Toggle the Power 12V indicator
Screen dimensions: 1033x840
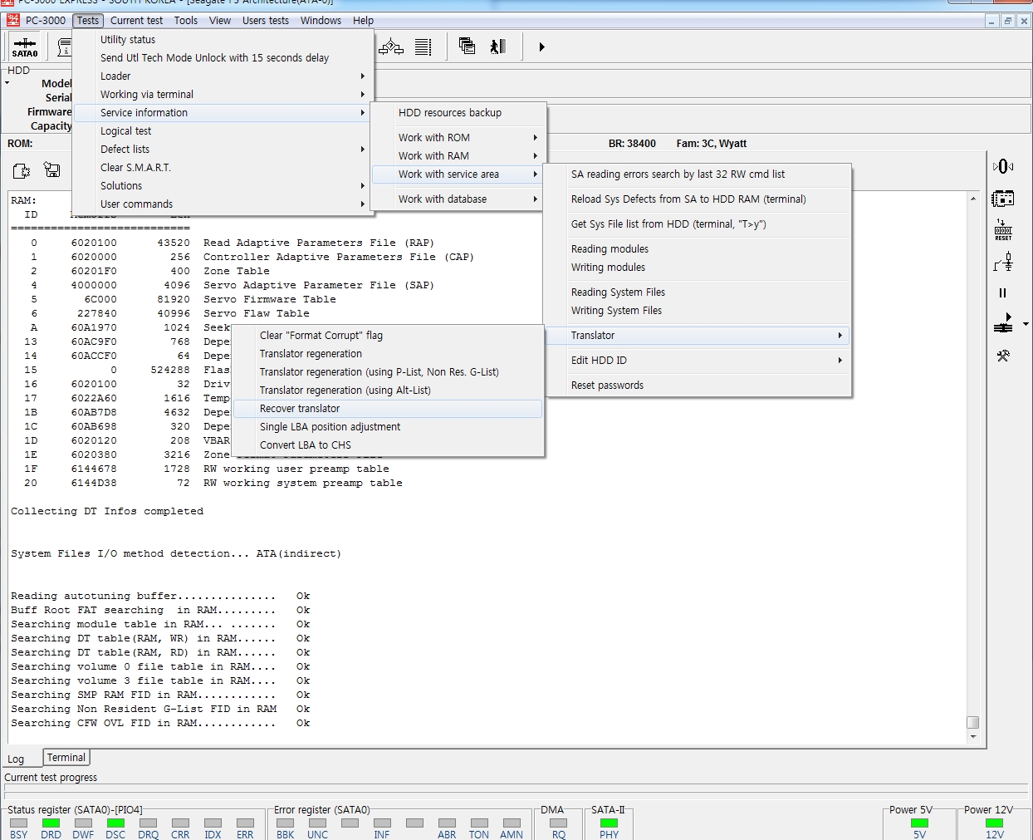click(994, 823)
